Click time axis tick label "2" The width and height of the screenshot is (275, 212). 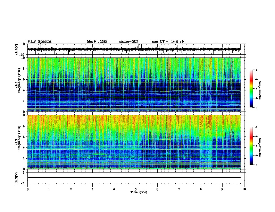[71, 189]
